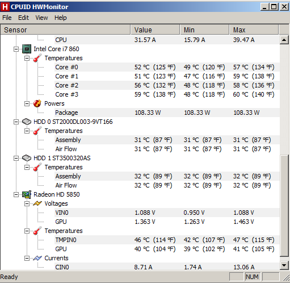Click the thermometer icon under HDD 1
Viewport: 290px width, 283px height.
[37, 167]
